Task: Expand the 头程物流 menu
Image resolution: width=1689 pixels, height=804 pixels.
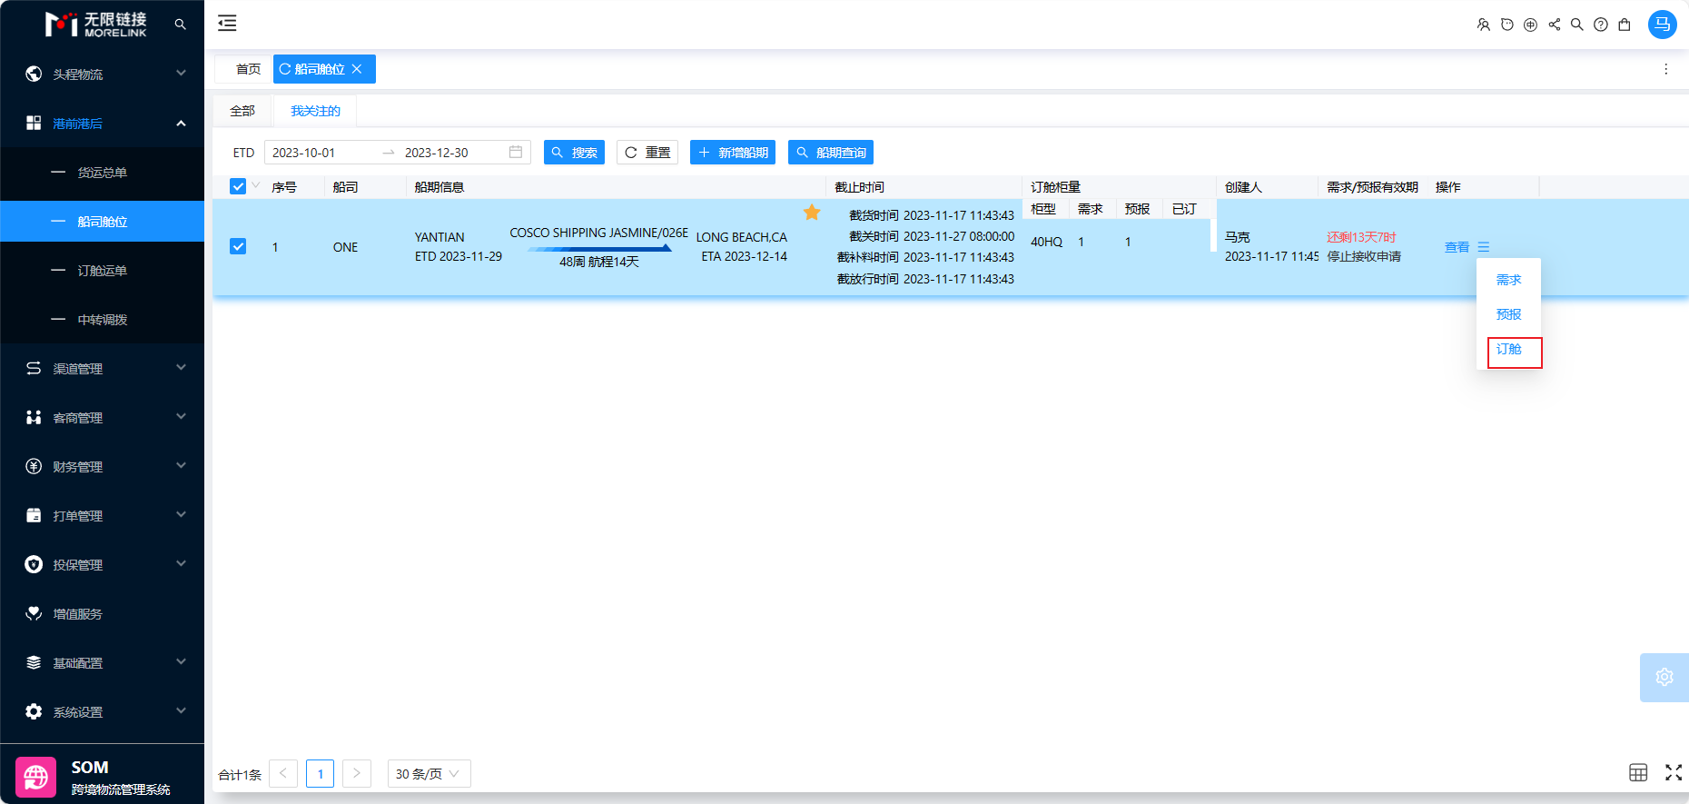Action: [102, 74]
